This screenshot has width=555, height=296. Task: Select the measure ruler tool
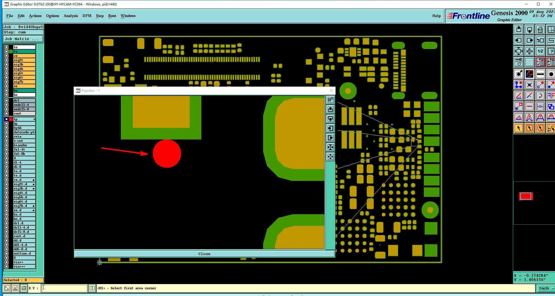pos(540,74)
